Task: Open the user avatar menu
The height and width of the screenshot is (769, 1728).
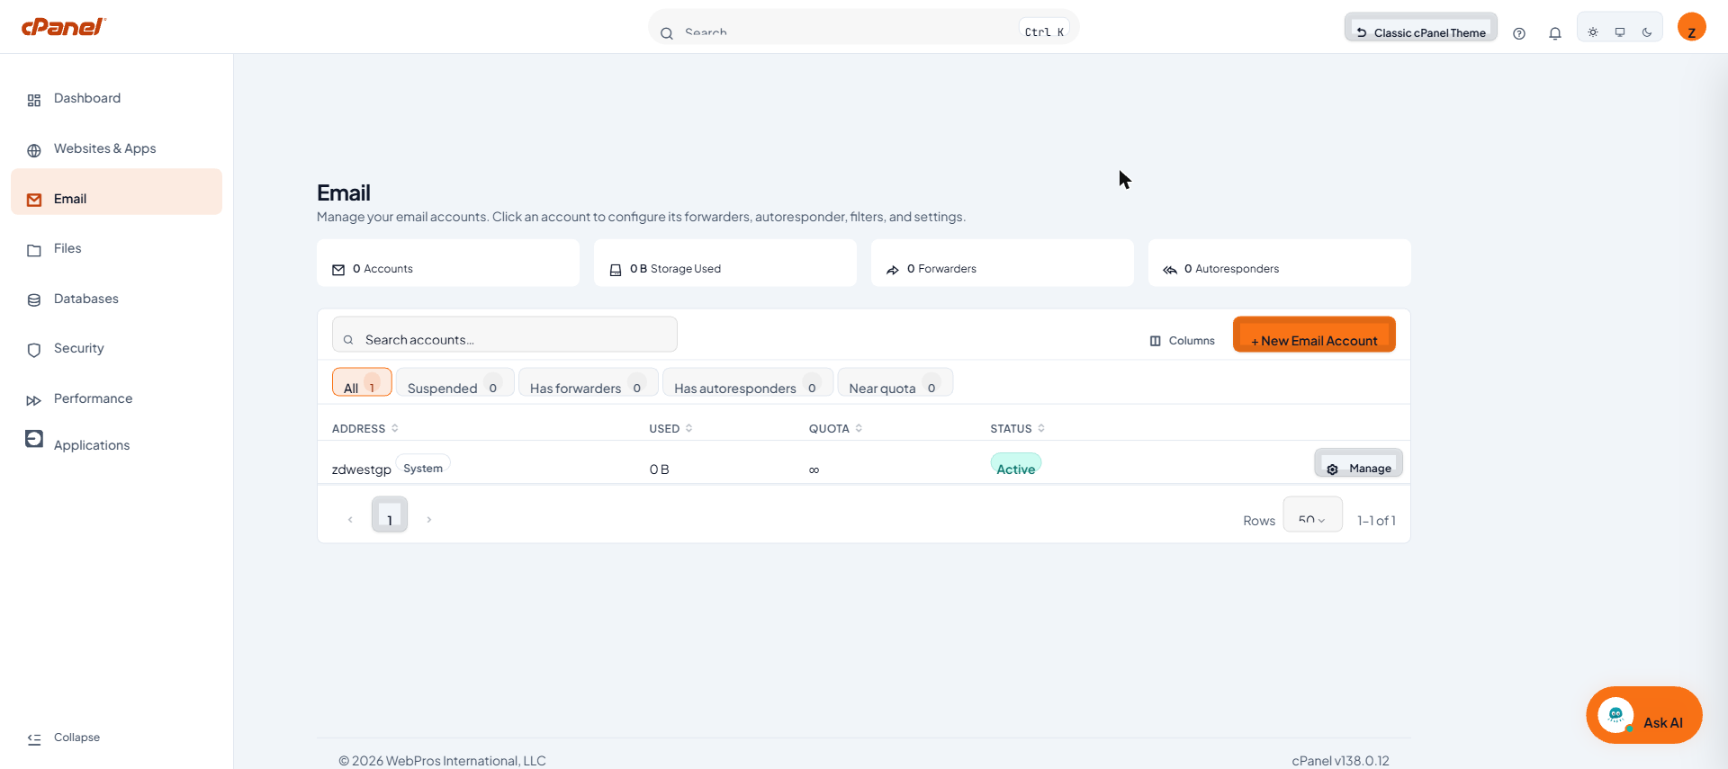Action: (1692, 27)
